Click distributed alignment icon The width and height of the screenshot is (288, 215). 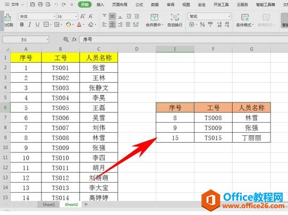(136, 24)
